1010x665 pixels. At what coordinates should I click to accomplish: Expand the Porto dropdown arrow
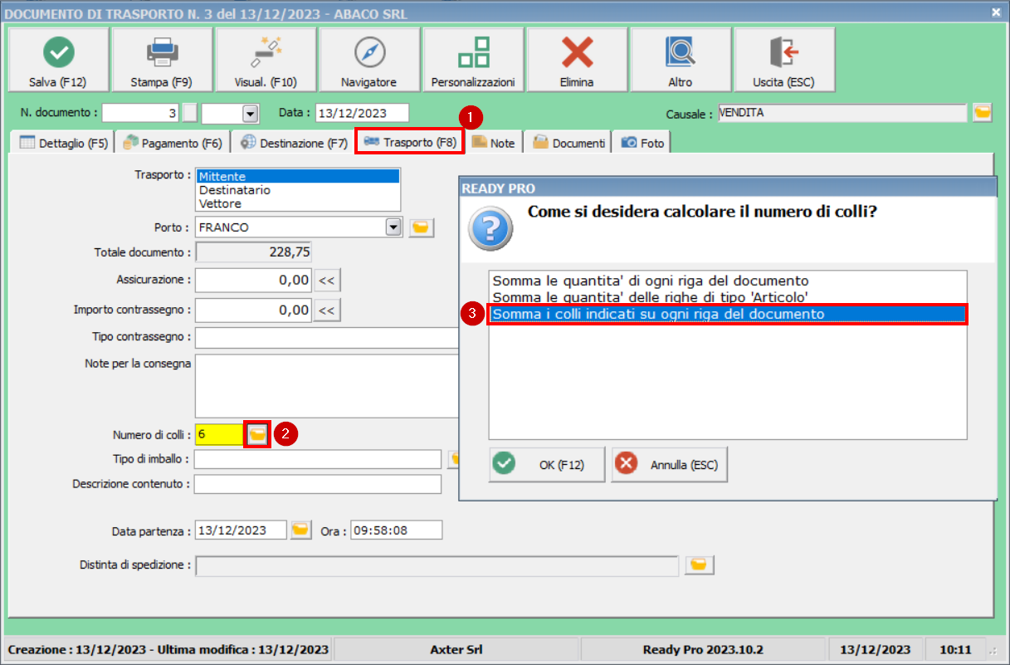click(x=393, y=227)
